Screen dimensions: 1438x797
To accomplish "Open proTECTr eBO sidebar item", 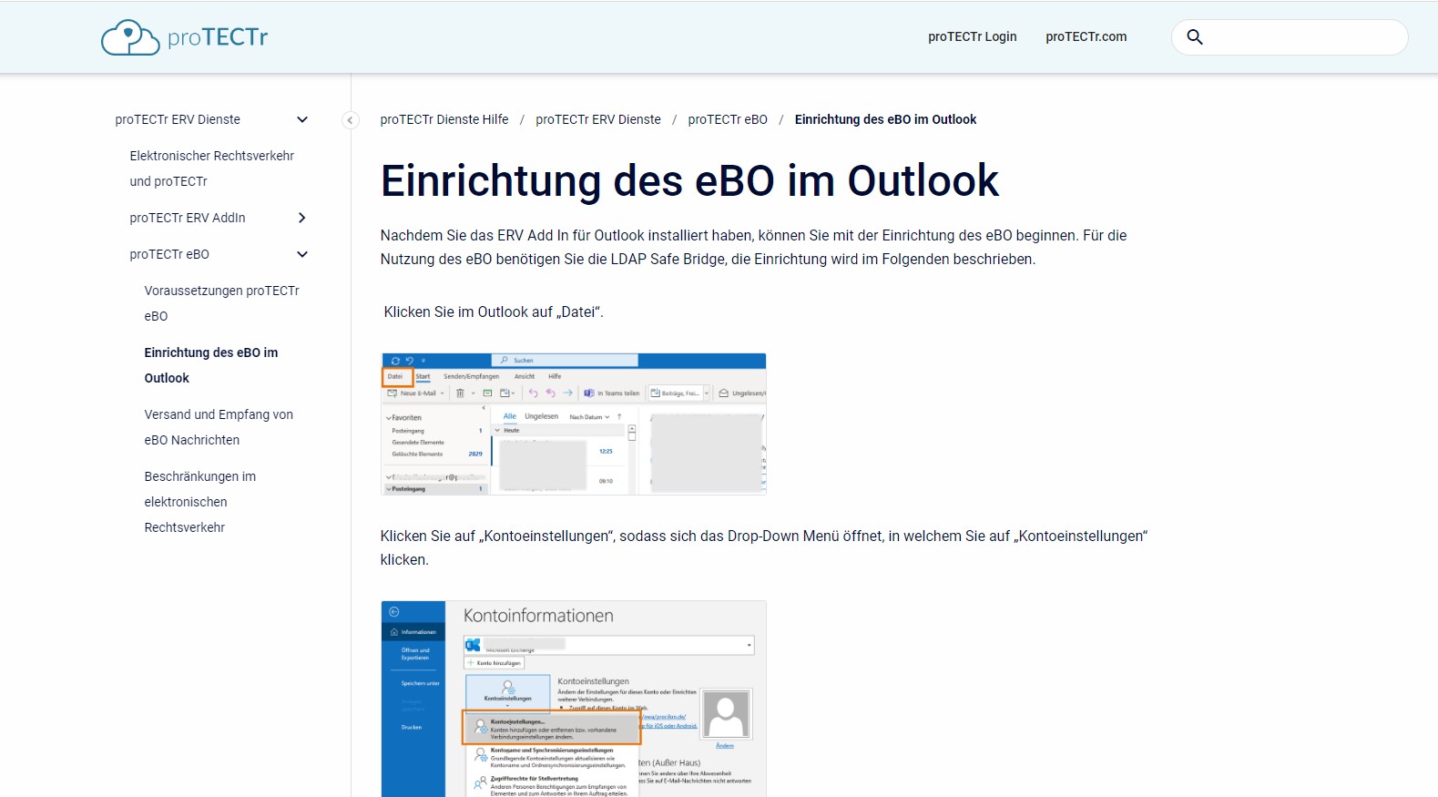I will [x=169, y=254].
